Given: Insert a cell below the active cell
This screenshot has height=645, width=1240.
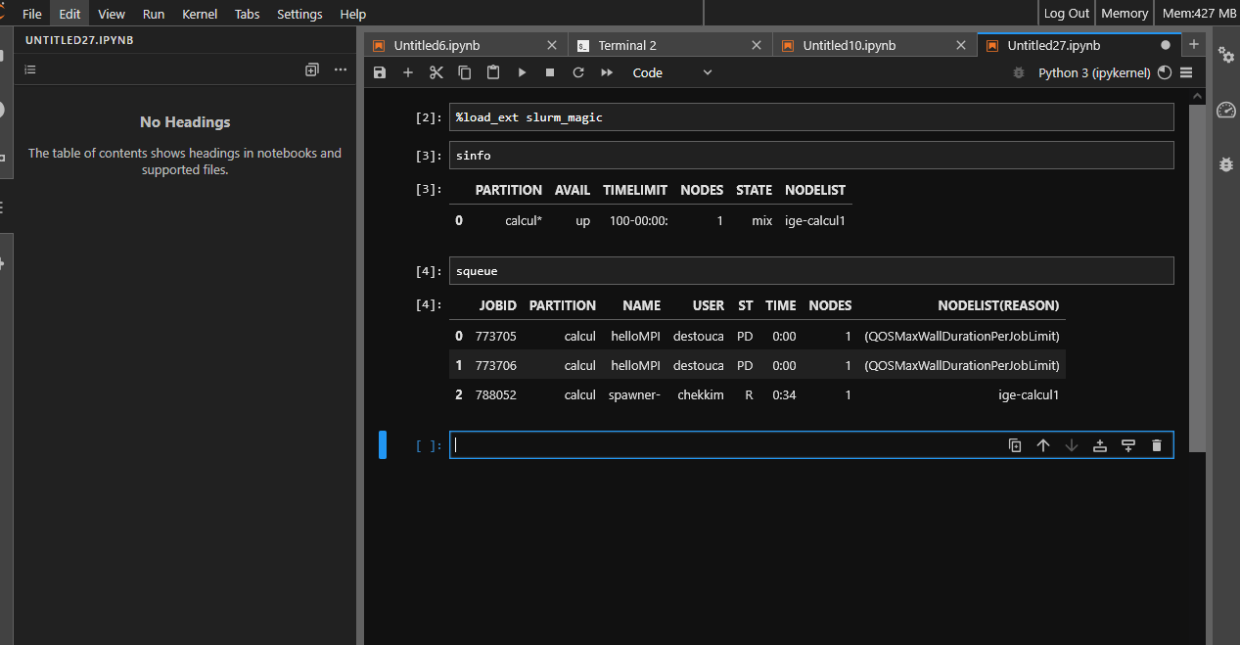Looking at the screenshot, I should click(1128, 445).
